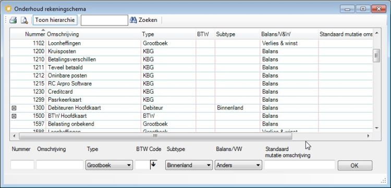Maximize the Onderhoud rekeningschema window
The width and height of the screenshot is (391, 188).
[x=363, y=9]
